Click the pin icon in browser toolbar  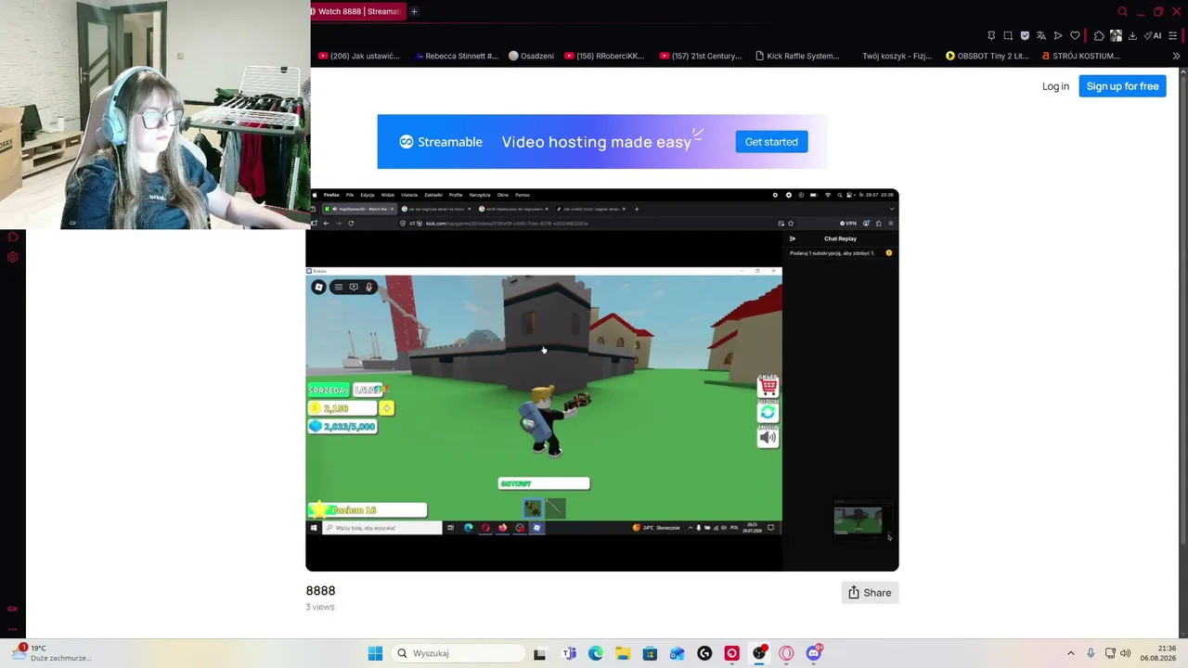(x=991, y=35)
